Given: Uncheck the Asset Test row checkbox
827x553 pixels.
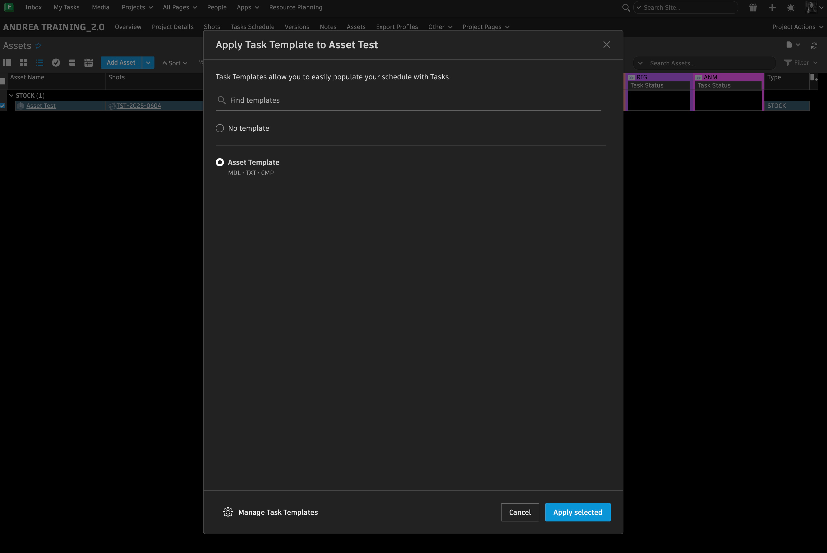Looking at the screenshot, I should [3, 106].
